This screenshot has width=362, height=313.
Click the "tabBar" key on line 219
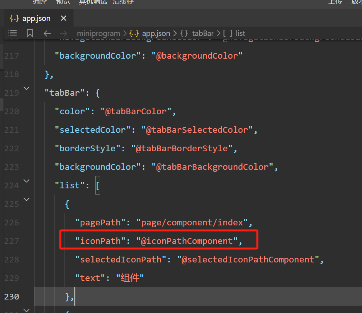(65, 93)
